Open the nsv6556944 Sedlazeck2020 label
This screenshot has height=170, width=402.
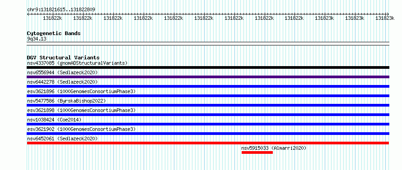pos(62,72)
